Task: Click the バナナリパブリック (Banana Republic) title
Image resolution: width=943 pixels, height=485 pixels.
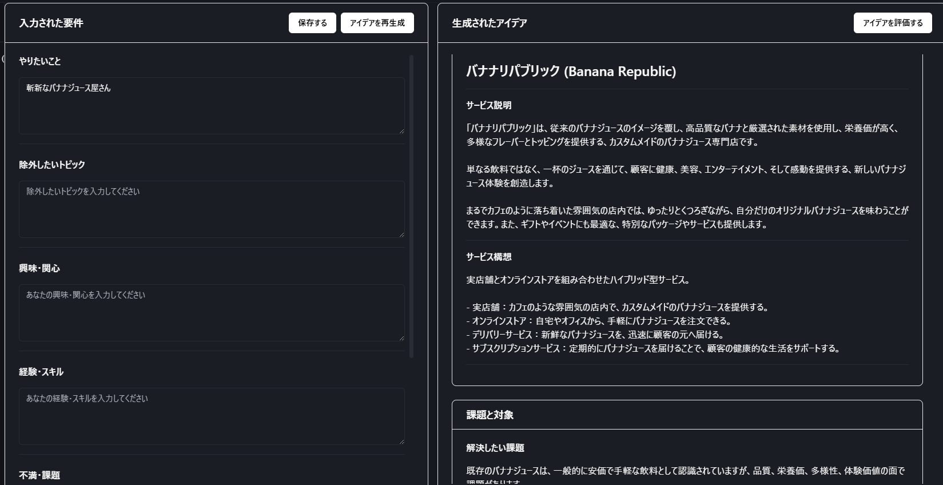Action: click(571, 71)
